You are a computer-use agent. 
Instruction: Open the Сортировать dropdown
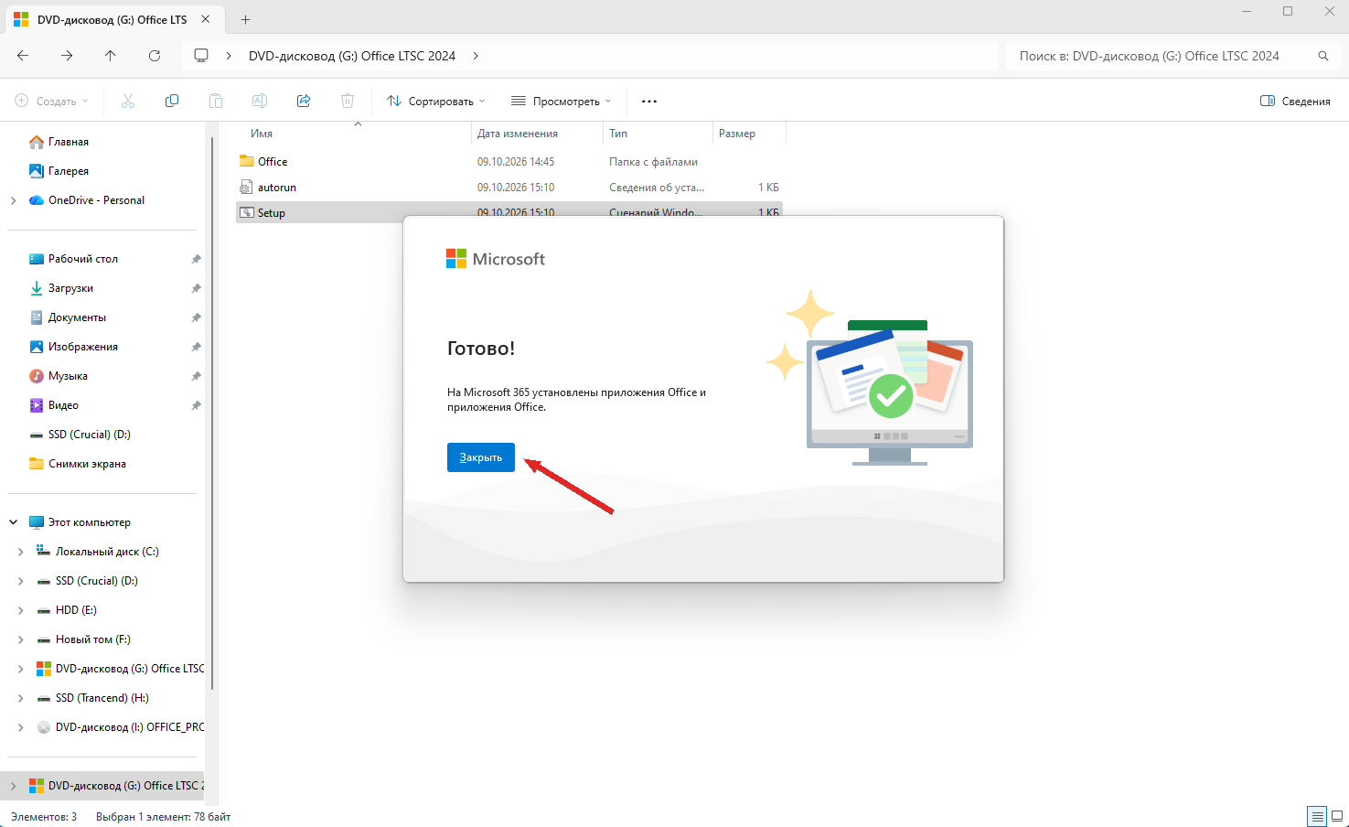pyautogui.click(x=436, y=101)
